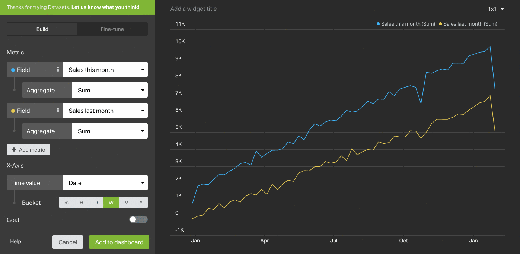Click the Metric section heading
The width and height of the screenshot is (520, 254).
15,53
